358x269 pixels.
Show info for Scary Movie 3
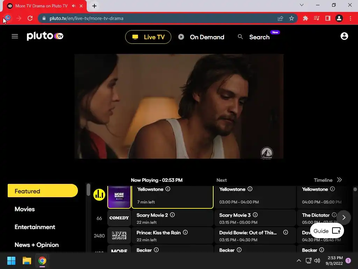pos(255,215)
